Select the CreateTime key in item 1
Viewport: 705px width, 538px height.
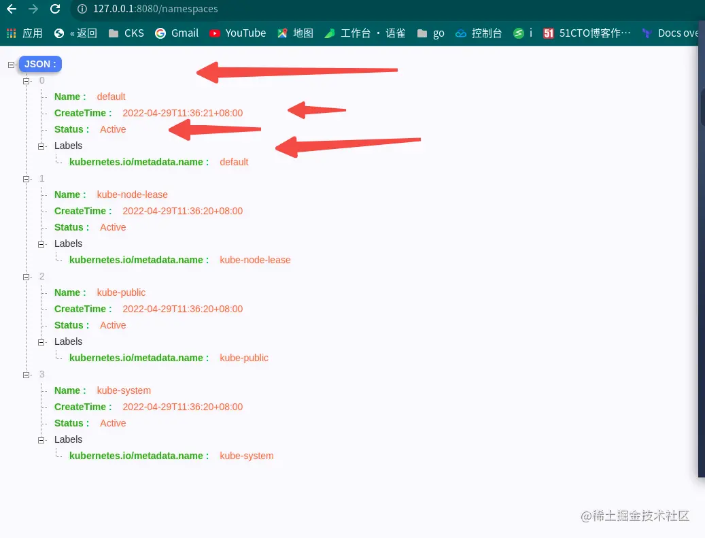tap(83, 211)
